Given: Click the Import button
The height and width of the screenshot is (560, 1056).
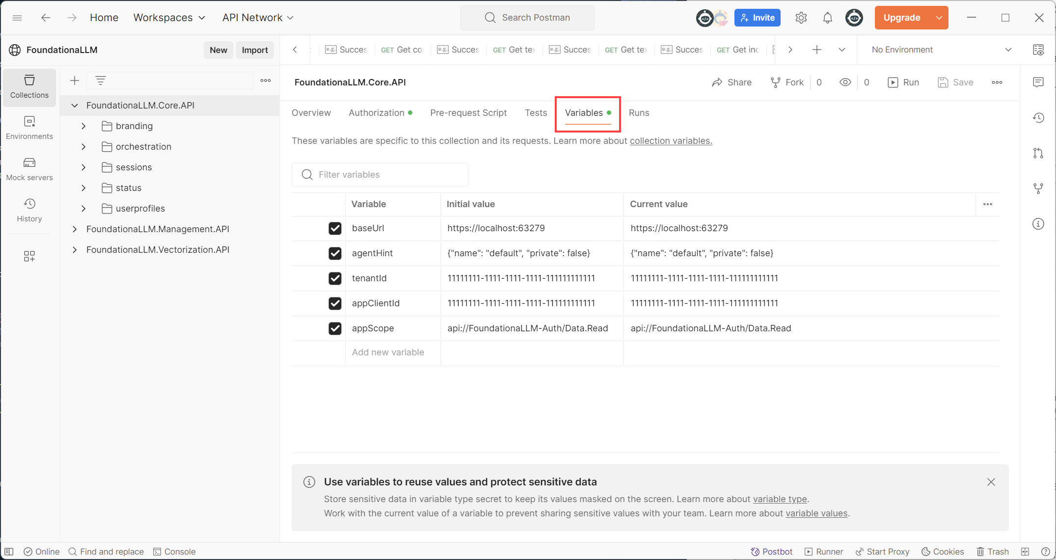Looking at the screenshot, I should [x=255, y=50].
